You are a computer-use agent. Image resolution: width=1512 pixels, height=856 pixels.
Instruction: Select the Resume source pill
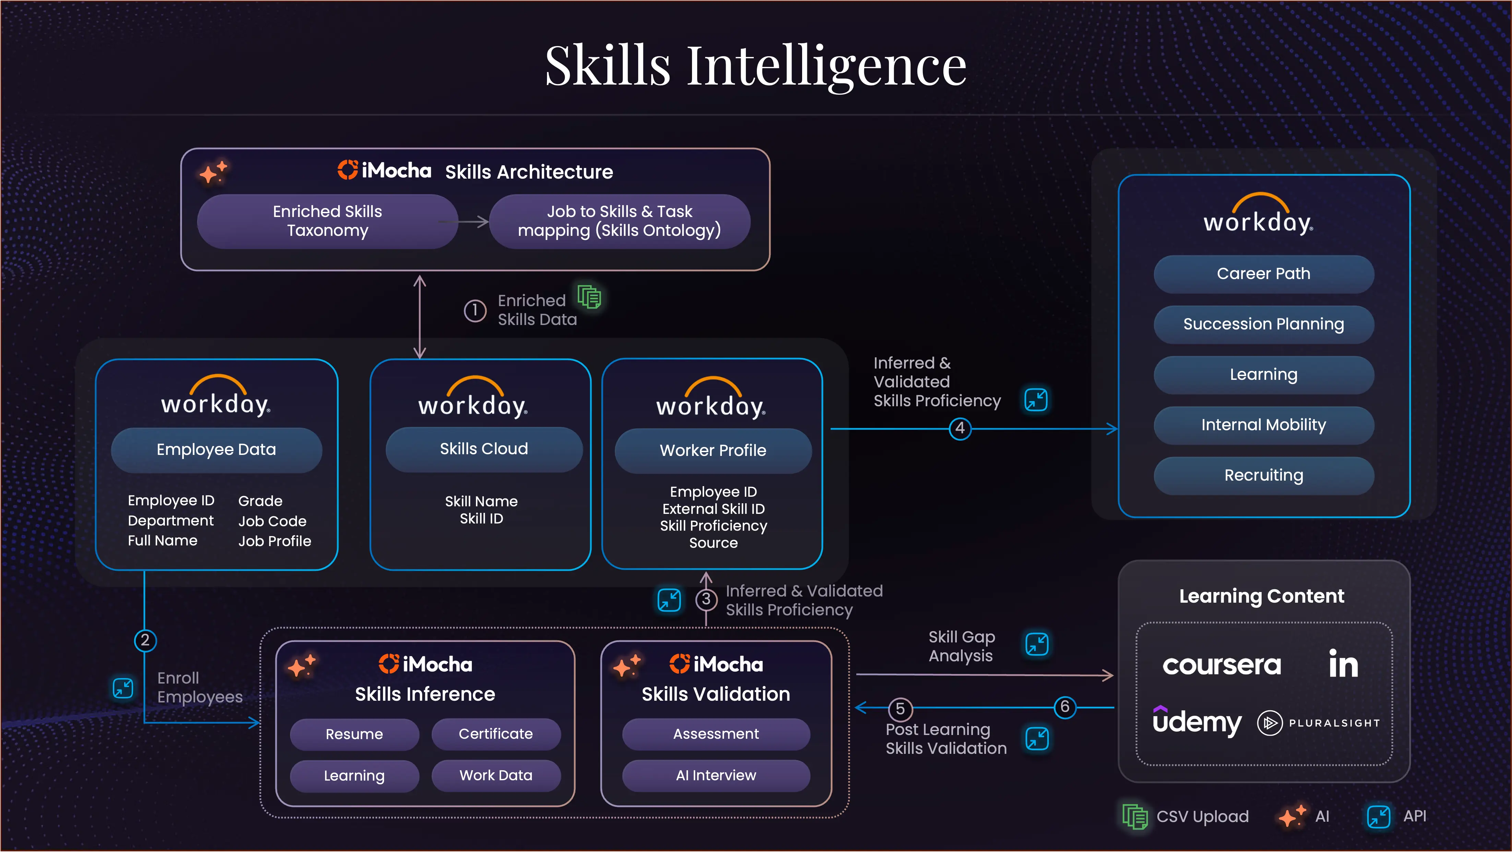(354, 735)
